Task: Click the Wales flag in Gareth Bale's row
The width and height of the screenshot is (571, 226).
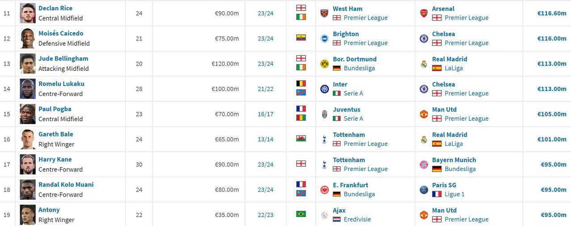Action: pyautogui.click(x=301, y=139)
